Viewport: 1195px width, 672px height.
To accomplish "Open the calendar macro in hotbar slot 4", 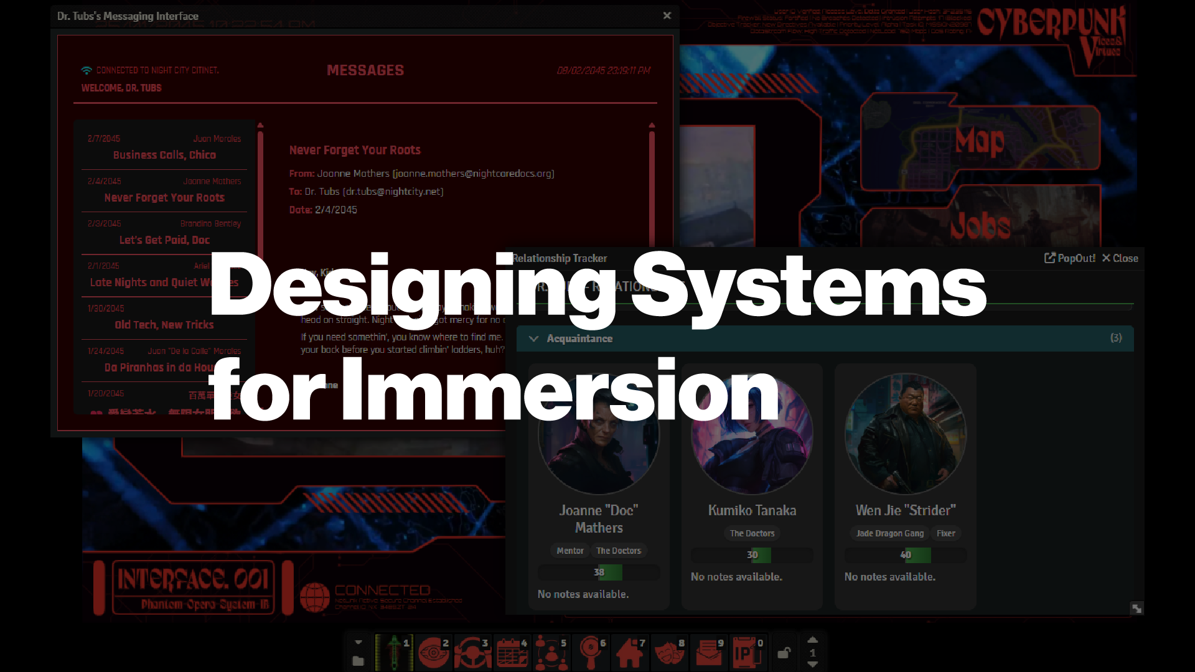I will tap(512, 652).
